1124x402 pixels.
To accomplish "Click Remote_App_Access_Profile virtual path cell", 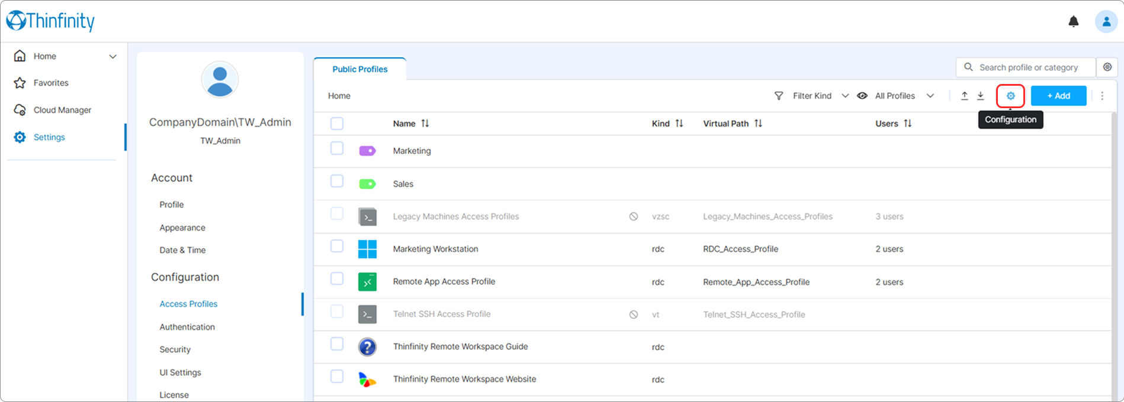I will tap(756, 282).
